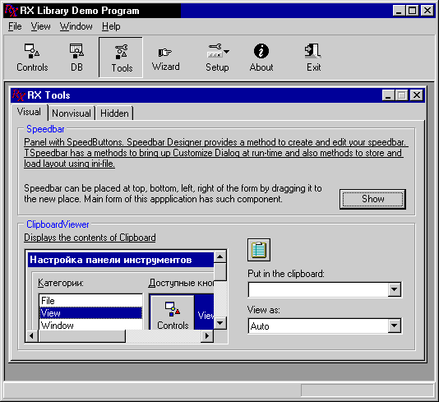Viewport: 439px width, 402px height.
Task: Select the Tools speedbar button
Action: 121,58
